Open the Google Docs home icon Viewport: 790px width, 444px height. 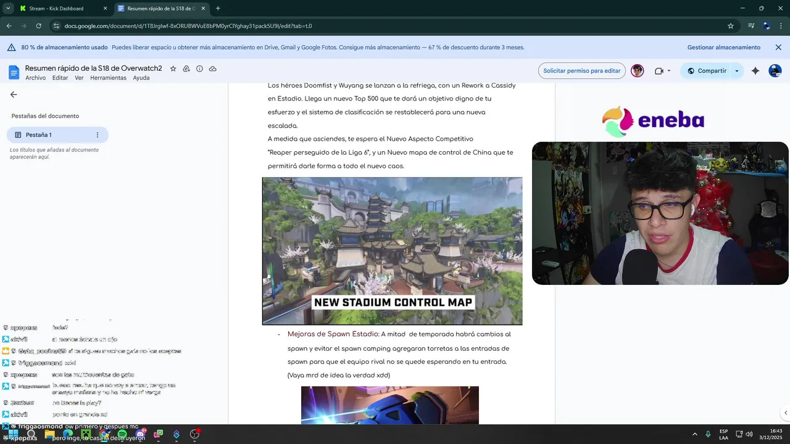pos(14,72)
